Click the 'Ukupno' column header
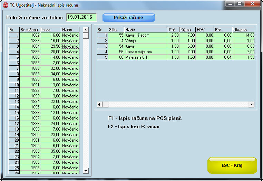Image resolution: width=263 pixels, height=181 pixels. coord(243,30)
